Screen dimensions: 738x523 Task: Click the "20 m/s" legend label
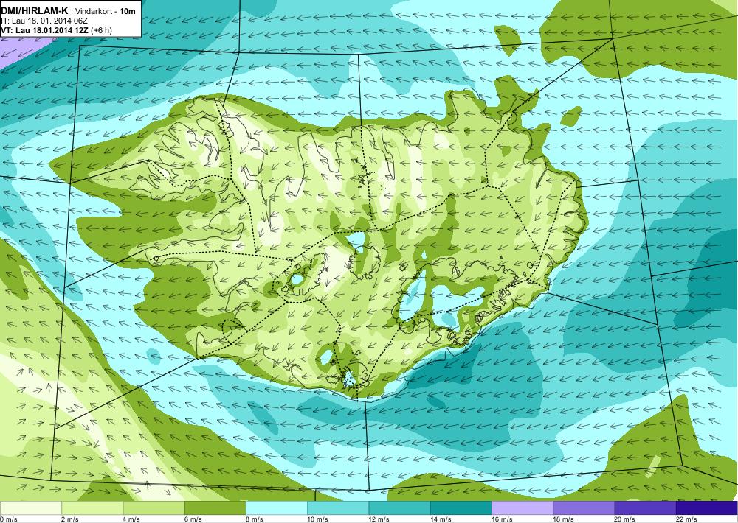[625, 519]
